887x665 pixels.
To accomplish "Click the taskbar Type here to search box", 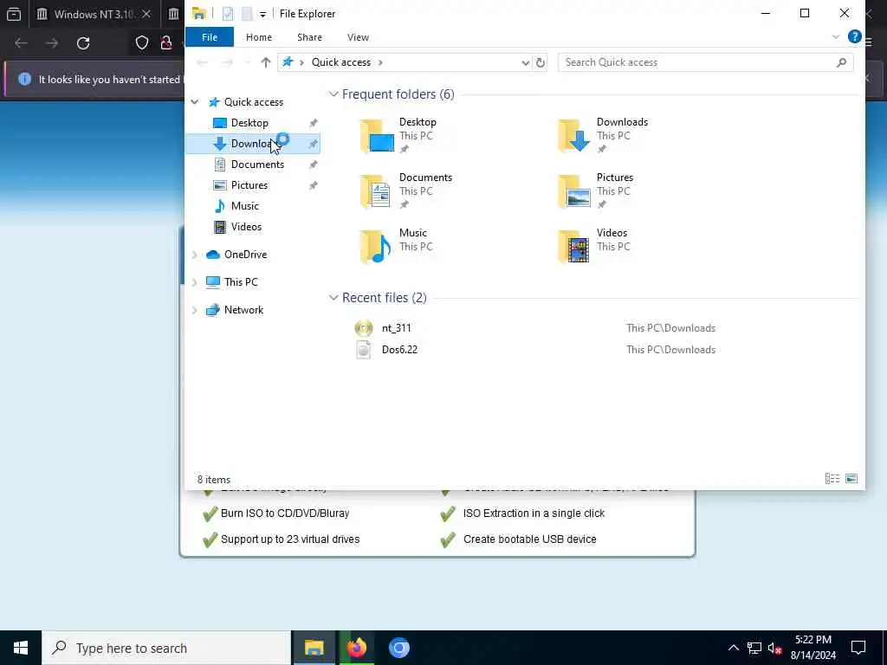I will (x=166, y=648).
